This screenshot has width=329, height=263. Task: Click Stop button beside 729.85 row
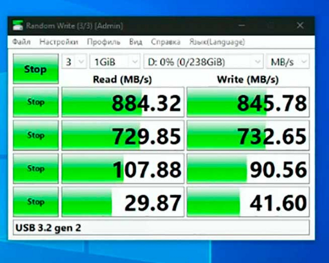coord(35,135)
